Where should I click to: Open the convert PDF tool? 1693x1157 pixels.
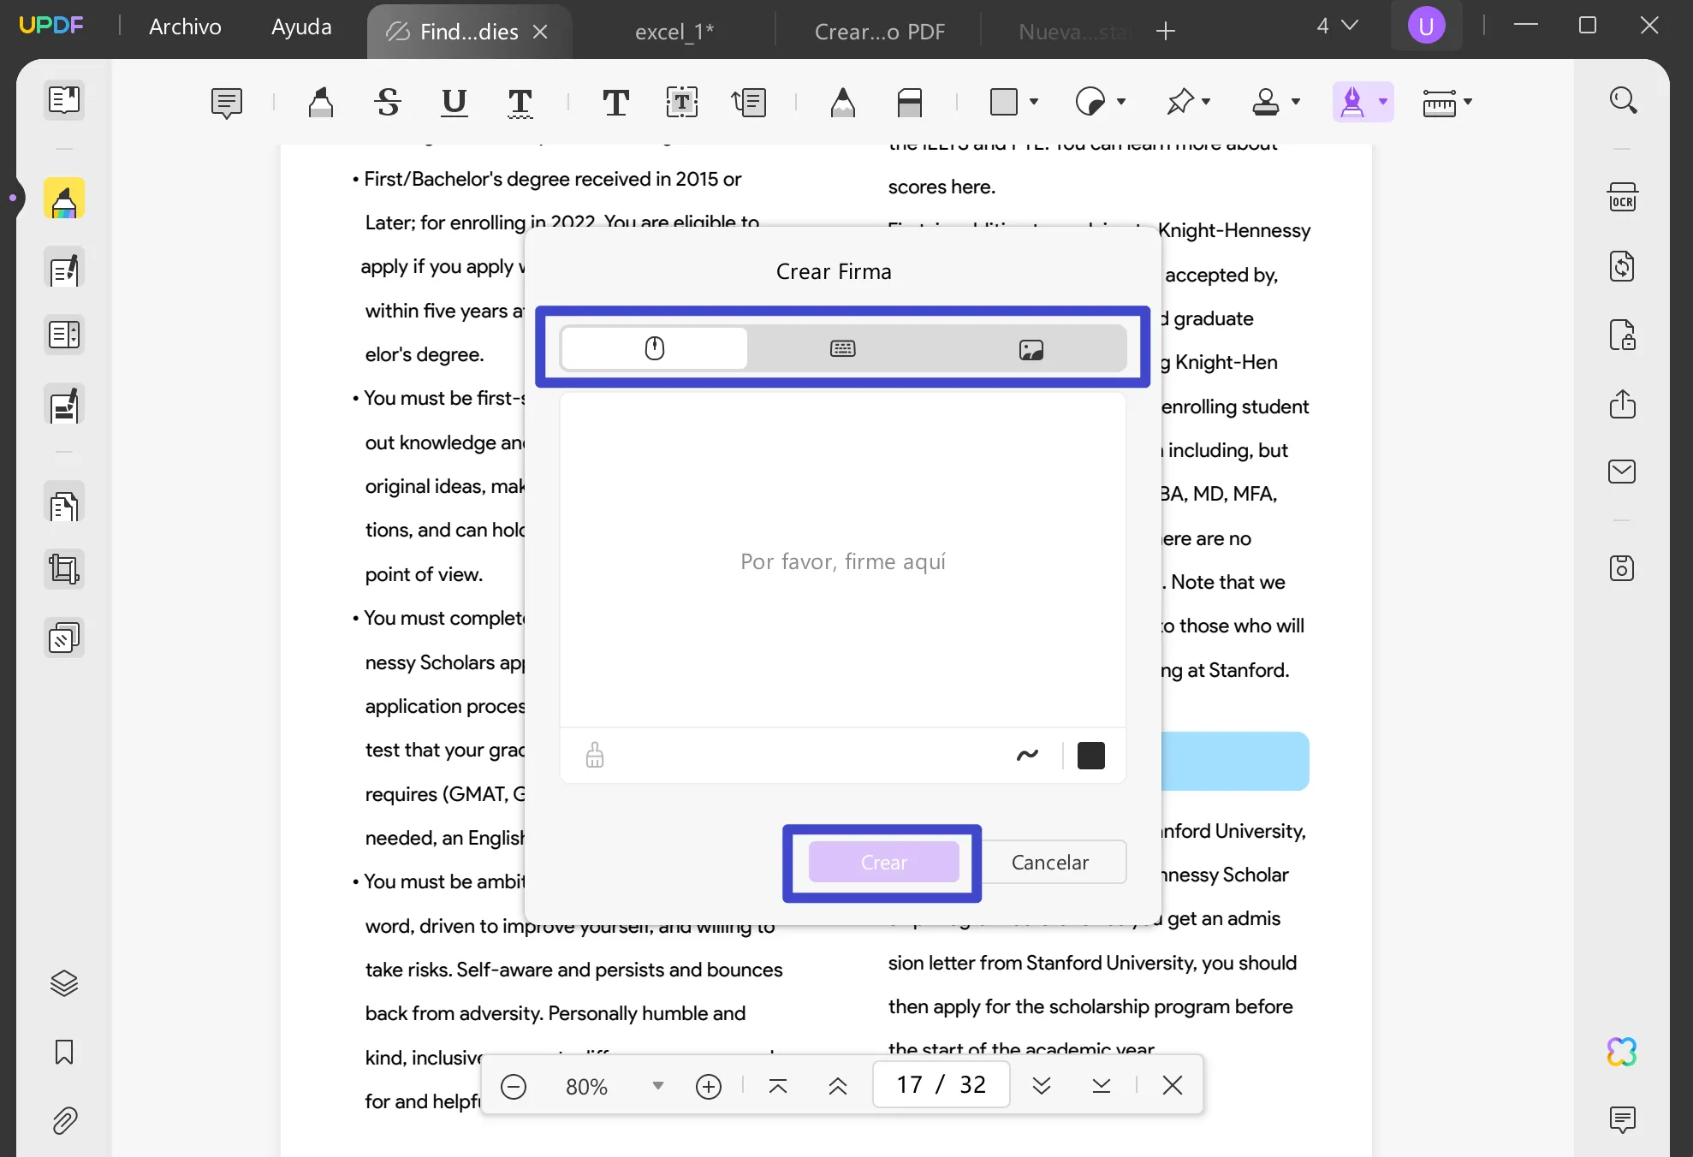pos(1623,266)
